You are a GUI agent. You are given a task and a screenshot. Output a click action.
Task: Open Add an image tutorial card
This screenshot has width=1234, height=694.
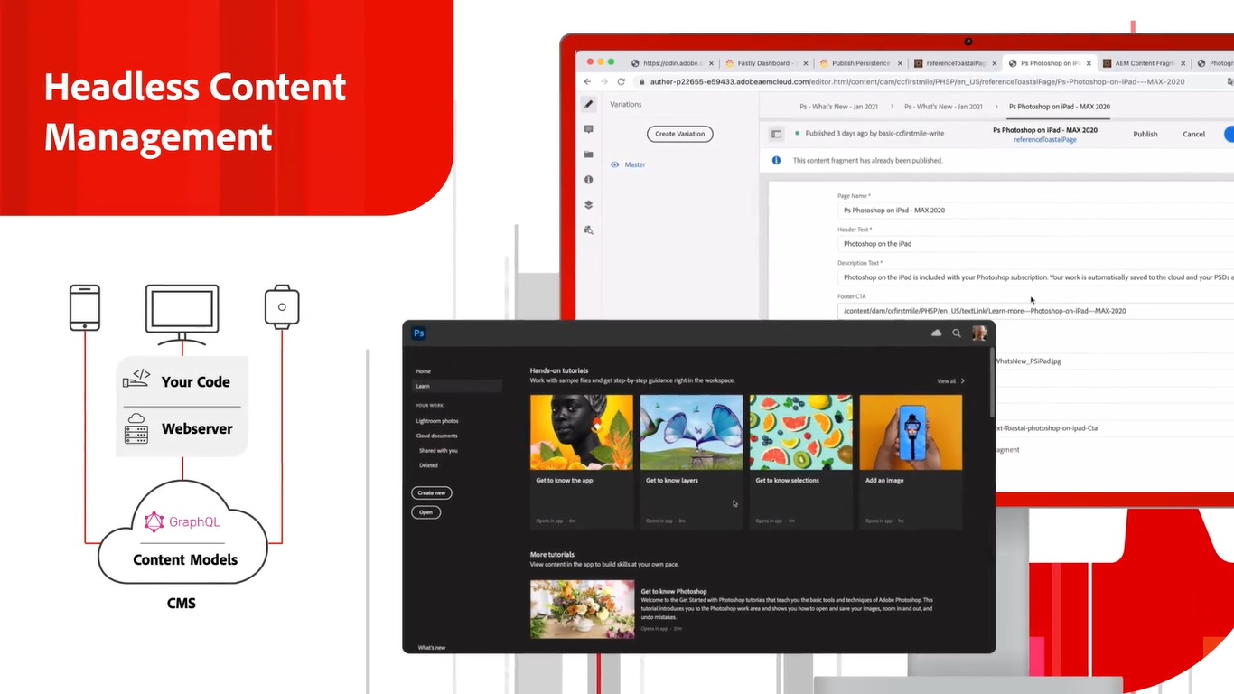(911, 461)
